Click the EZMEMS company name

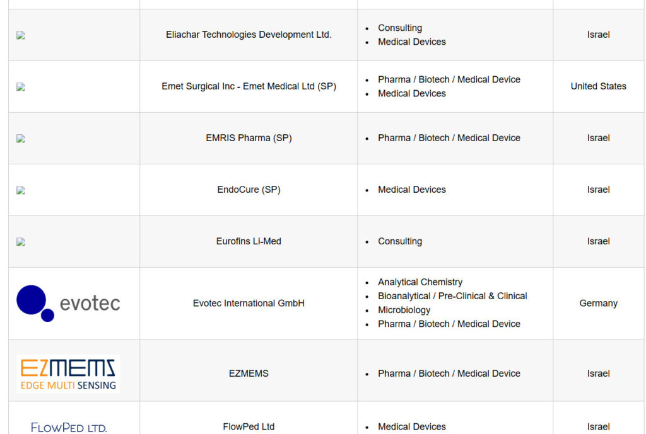point(249,374)
